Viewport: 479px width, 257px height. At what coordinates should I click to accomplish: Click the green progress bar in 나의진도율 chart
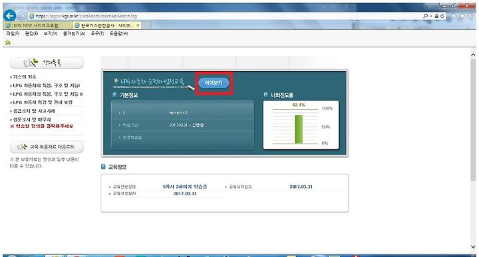click(299, 129)
